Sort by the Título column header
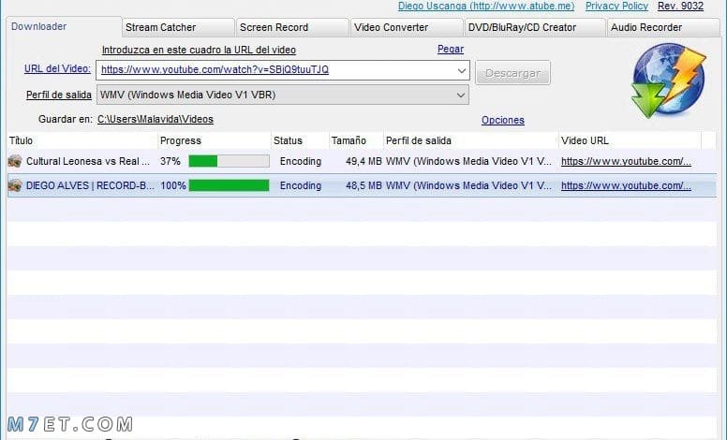This screenshot has width=727, height=440. pyautogui.click(x=82, y=140)
